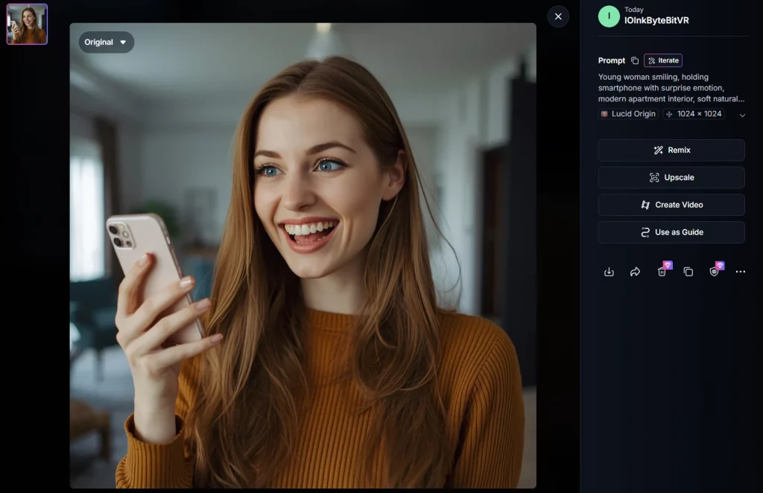Click the Remix button

tap(671, 150)
